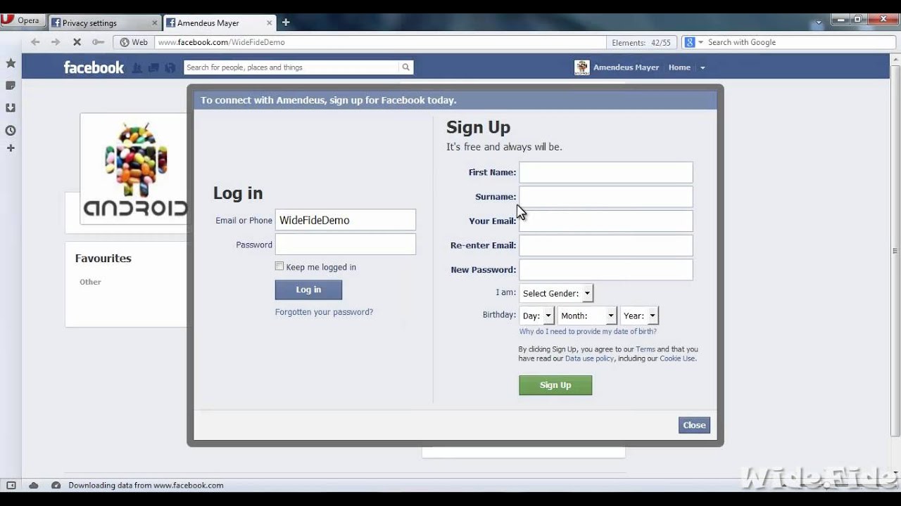
Task: Click the Facebook notifications globe icon
Action: [x=170, y=68]
